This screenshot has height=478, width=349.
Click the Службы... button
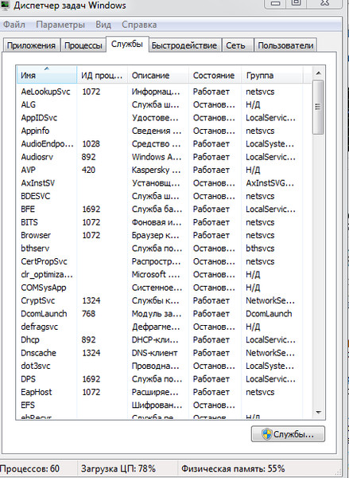[x=288, y=434]
